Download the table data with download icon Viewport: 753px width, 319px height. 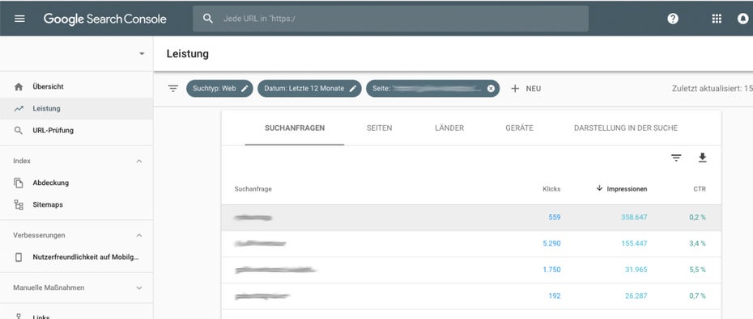(x=703, y=157)
